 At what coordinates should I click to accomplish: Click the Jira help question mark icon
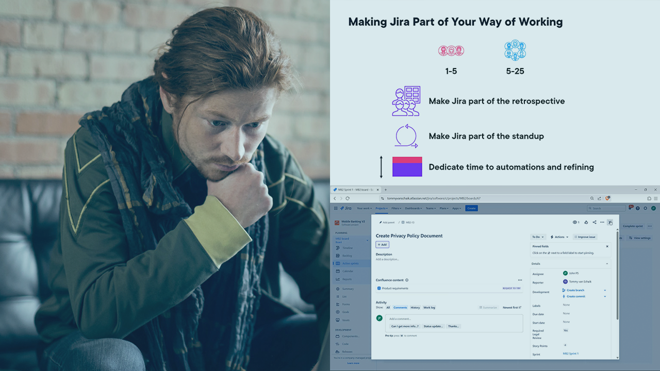638,208
